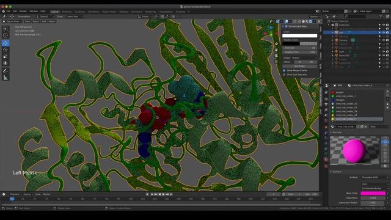Toggle render visibility of Camera in outliner
This screenshot has width=391, height=220.
pos(387,40)
